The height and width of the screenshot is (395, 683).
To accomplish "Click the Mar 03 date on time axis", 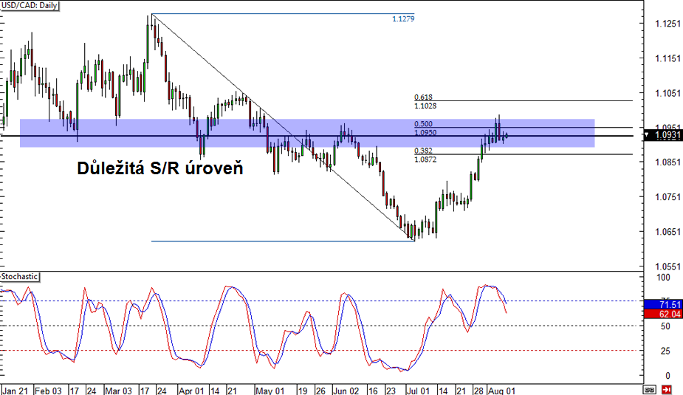I will (x=118, y=391).
